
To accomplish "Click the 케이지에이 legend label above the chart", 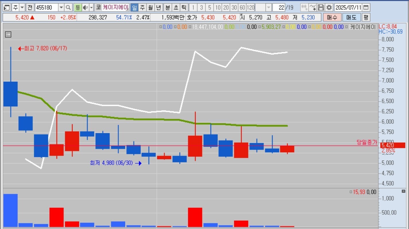I will [x=363, y=27].
